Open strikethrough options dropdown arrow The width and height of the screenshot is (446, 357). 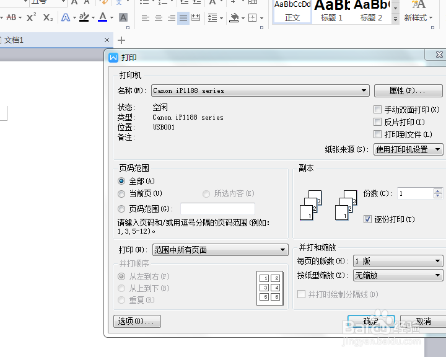[x=20, y=17]
